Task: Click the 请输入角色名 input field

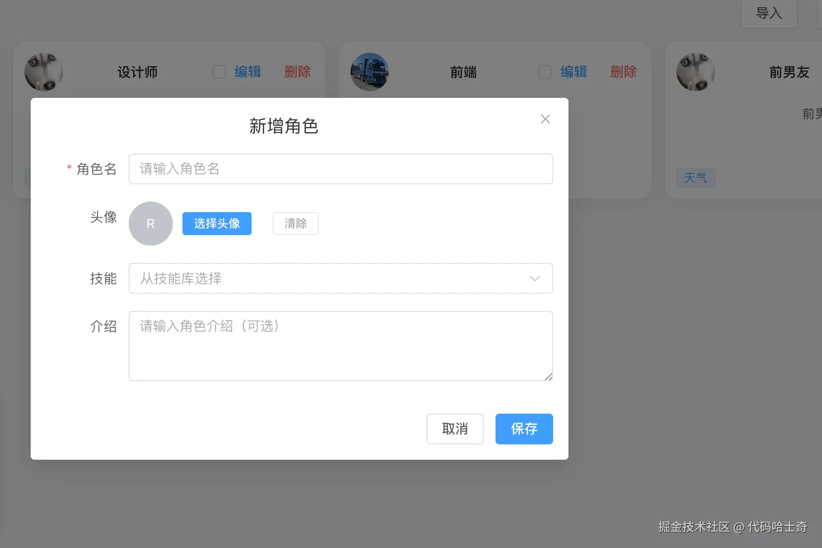Action: (x=340, y=169)
